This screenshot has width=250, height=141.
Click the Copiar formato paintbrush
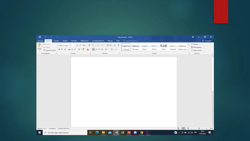coord(49,50)
